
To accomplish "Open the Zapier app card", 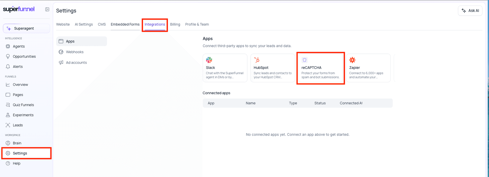I will [368, 68].
